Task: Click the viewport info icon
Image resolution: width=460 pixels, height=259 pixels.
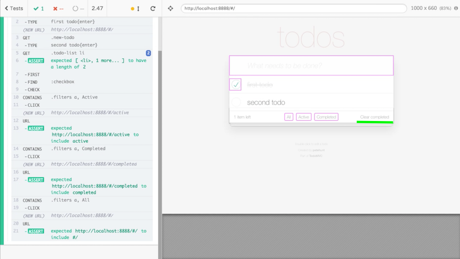Action: click(456, 8)
